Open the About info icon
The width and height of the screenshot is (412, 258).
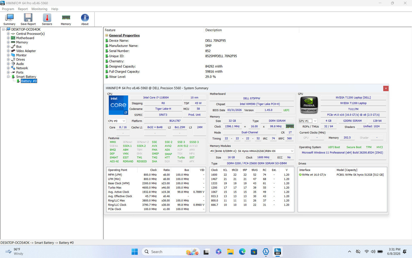pos(85,19)
